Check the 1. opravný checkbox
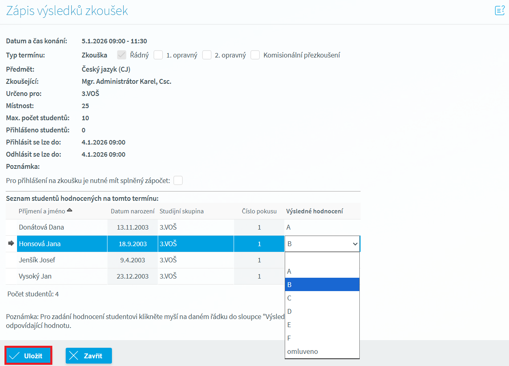 (158, 55)
